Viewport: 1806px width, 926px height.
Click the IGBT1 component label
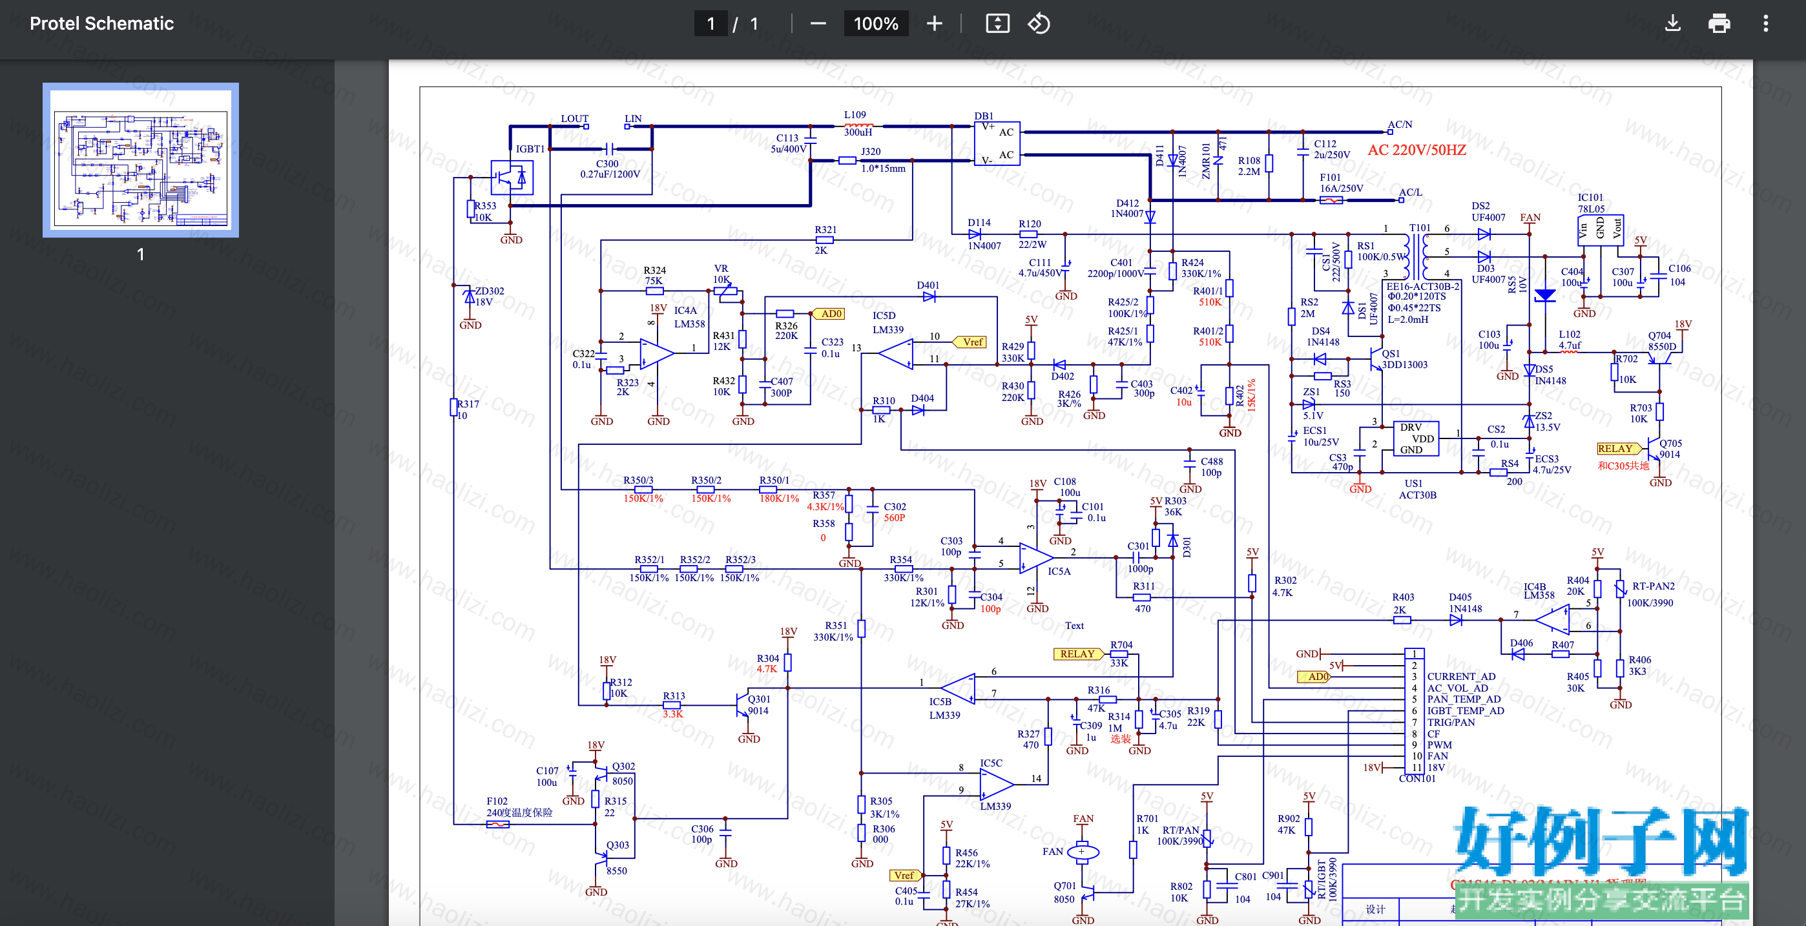coord(530,149)
